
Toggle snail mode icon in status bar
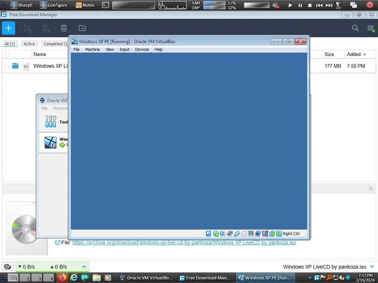(x=8, y=267)
